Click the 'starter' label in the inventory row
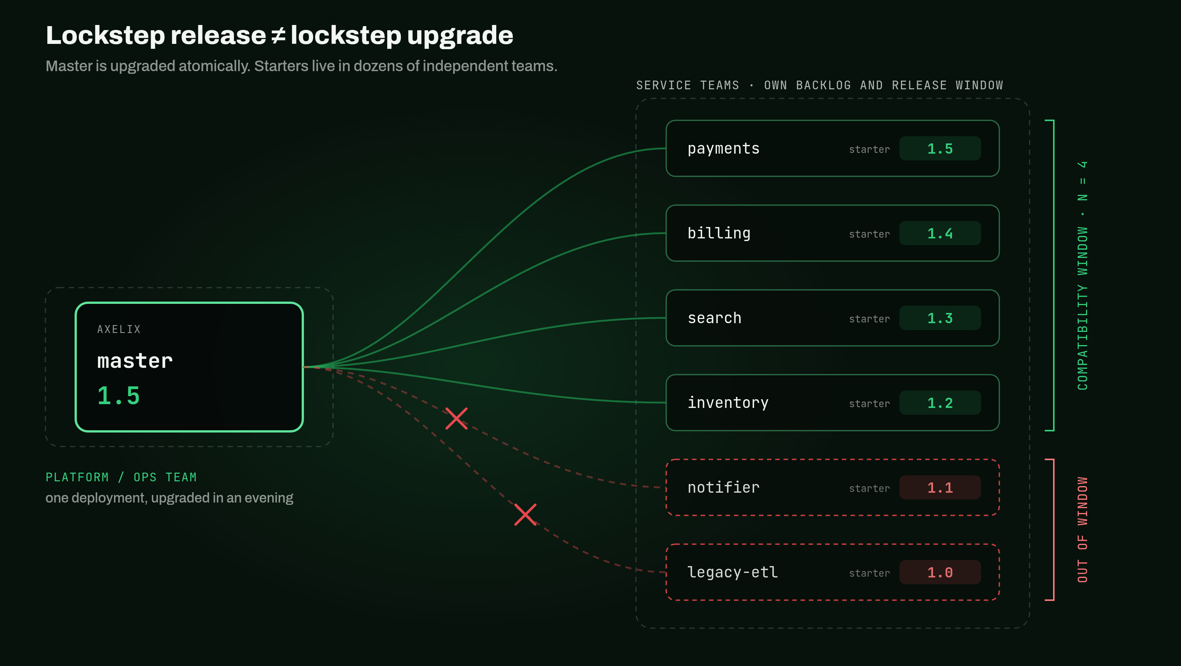Image resolution: width=1181 pixels, height=666 pixels. [x=869, y=404]
